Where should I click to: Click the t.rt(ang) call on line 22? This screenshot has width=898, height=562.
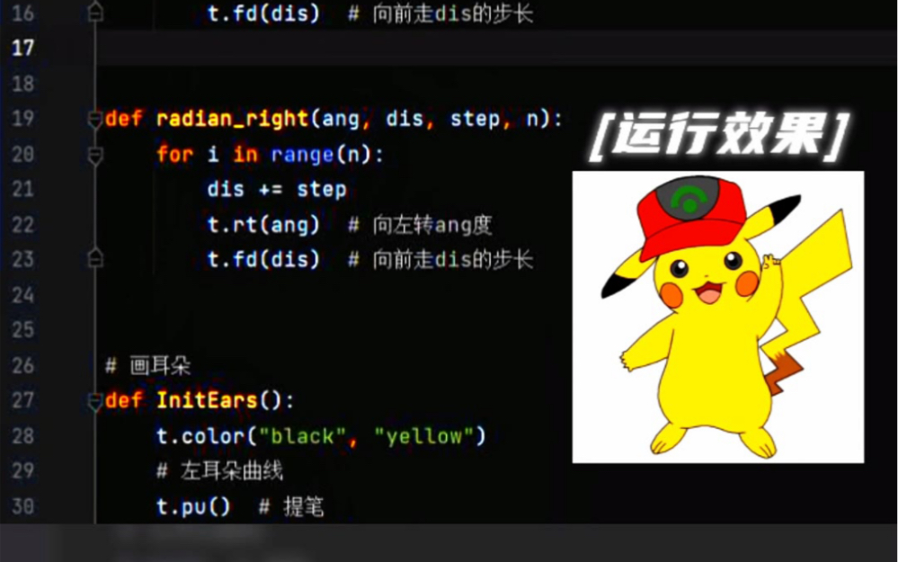[x=263, y=225]
